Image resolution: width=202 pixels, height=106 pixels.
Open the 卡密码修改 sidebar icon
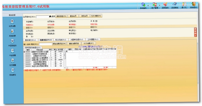point(12,41)
